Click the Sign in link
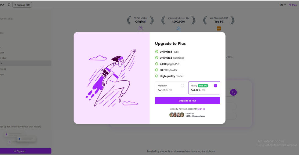This screenshot has width=299, height=155. click(x=201, y=109)
